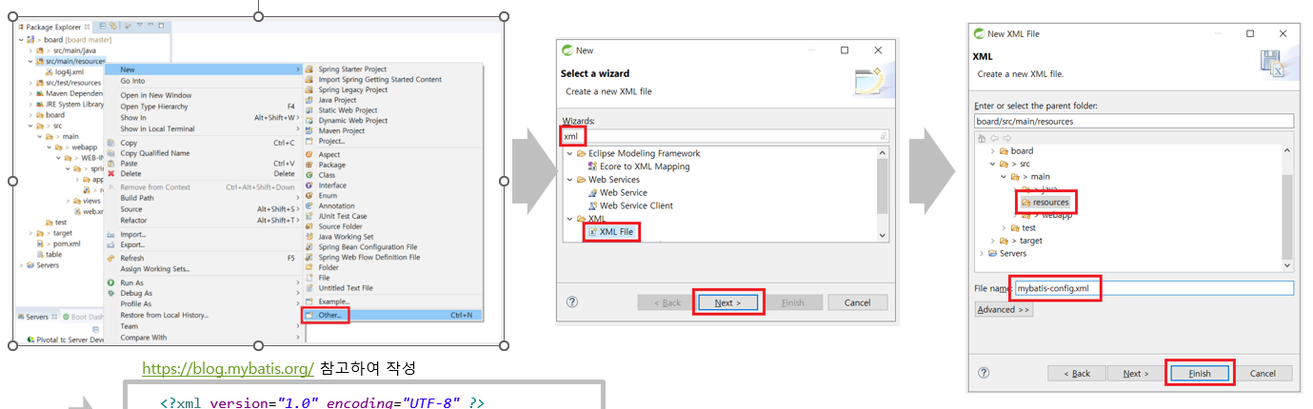Click the Servers icon in Package Explorer
This screenshot has height=409, width=1313.
[x=30, y=265]
